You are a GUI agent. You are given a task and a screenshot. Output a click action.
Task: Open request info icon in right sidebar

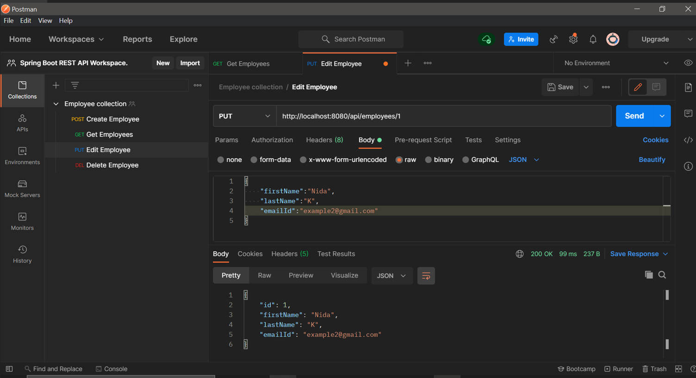point(688,166)
